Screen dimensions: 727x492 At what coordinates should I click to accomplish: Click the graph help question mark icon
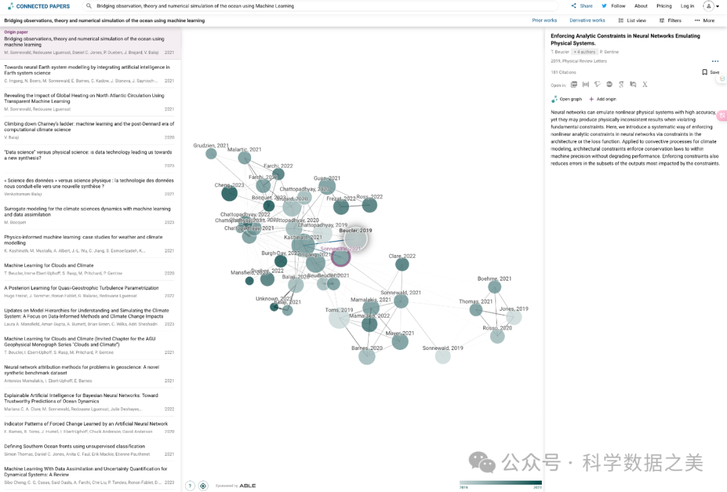click(190, 485)
